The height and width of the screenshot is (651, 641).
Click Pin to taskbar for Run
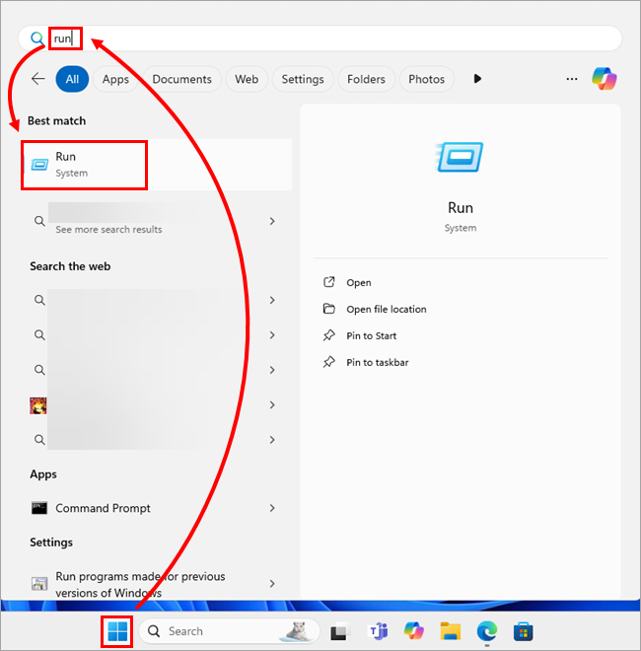pos(377,362)
